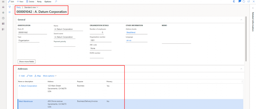Show the filter pane funnel icon
This screenshot has height=109, width=256.
10,7
